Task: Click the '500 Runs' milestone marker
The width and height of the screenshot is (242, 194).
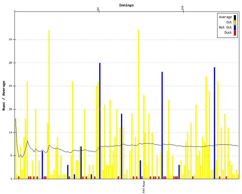Action: [x=144, y=187]
